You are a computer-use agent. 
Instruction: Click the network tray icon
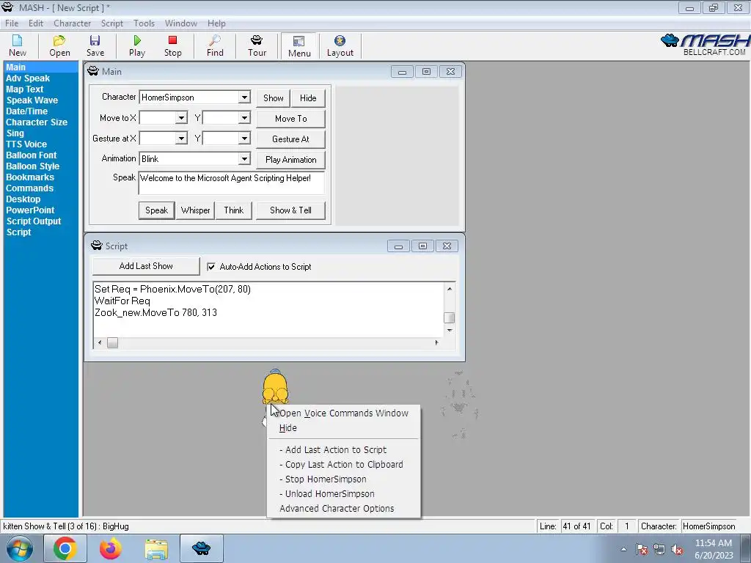tap(659, 550)
